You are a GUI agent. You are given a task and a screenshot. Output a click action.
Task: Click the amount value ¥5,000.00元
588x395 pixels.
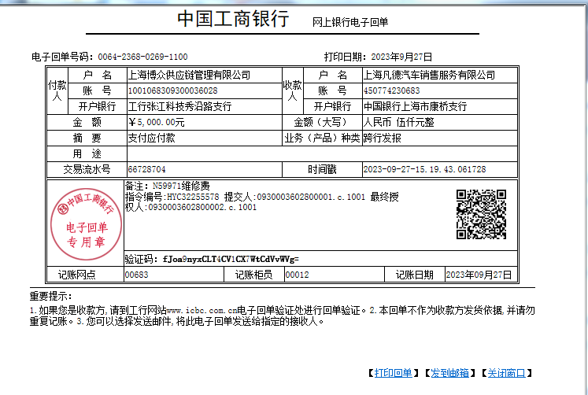pos(156,123)
